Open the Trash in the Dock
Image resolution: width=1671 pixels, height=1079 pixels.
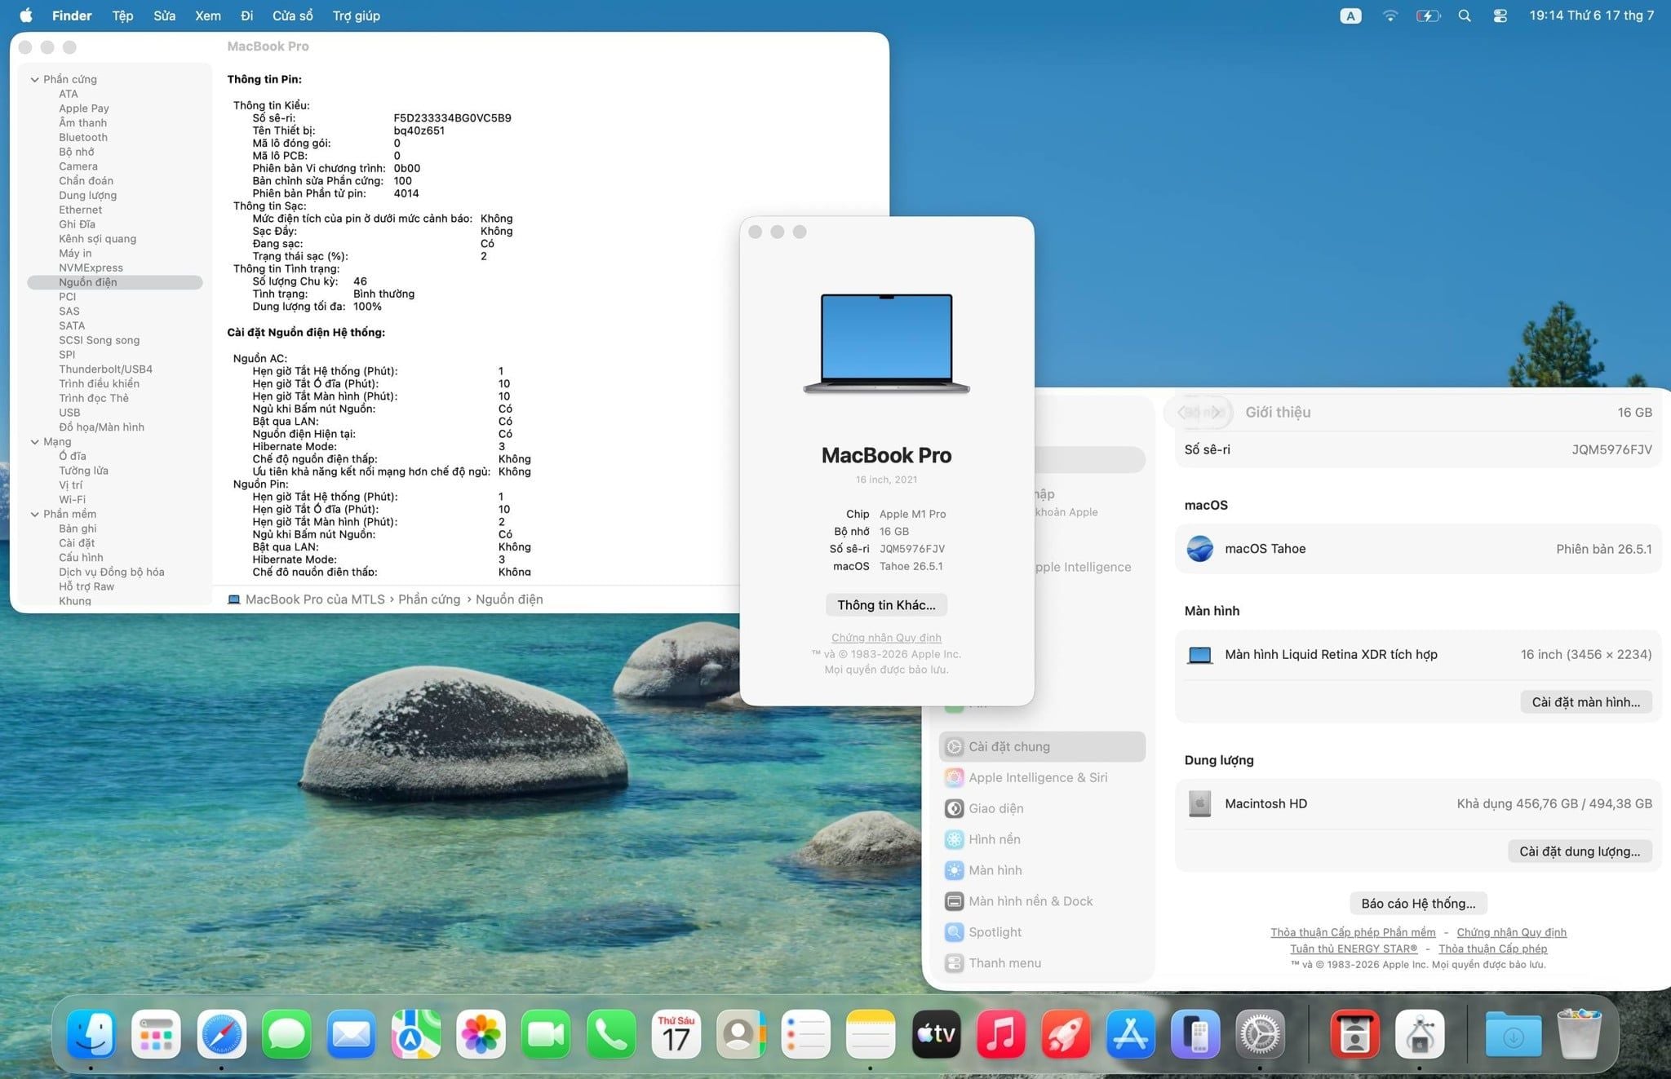click(1579, 1034)
